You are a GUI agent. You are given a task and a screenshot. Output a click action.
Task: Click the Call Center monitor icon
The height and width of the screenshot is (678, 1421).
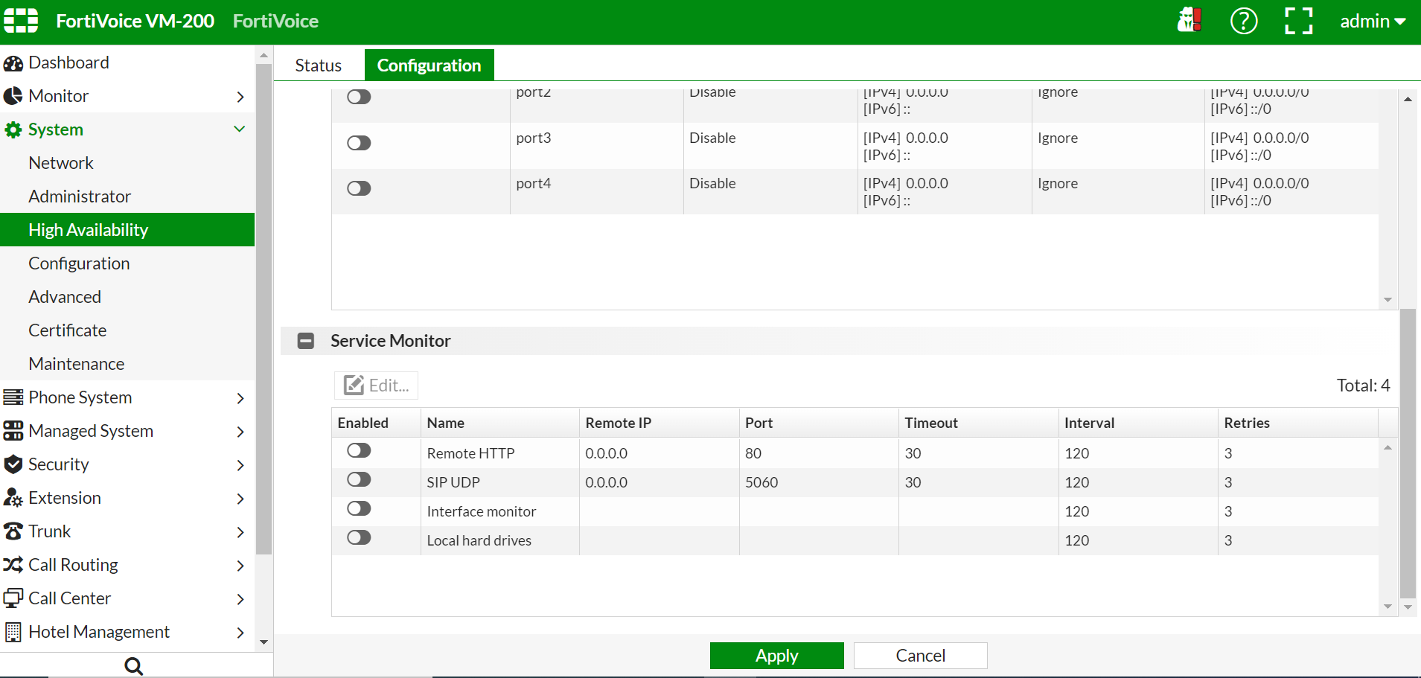(13, 598)
